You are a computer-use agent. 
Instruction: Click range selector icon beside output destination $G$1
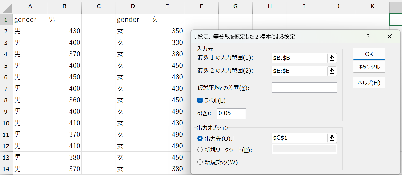coord(332,138)
